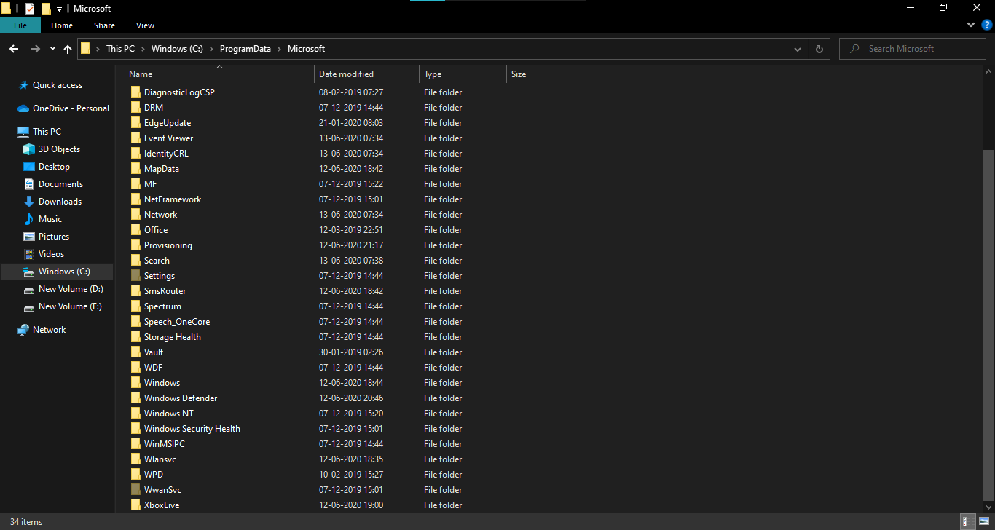Click the Pictures icon in the sidebar

pos(29,237)
